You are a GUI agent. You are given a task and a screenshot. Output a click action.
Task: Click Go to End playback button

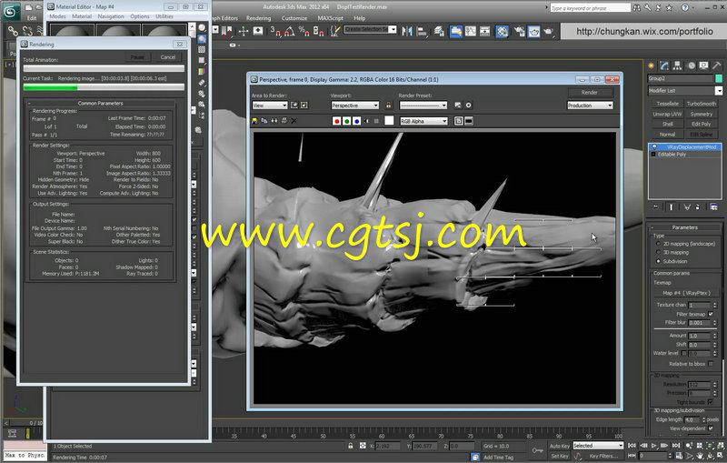pos(675,446)
